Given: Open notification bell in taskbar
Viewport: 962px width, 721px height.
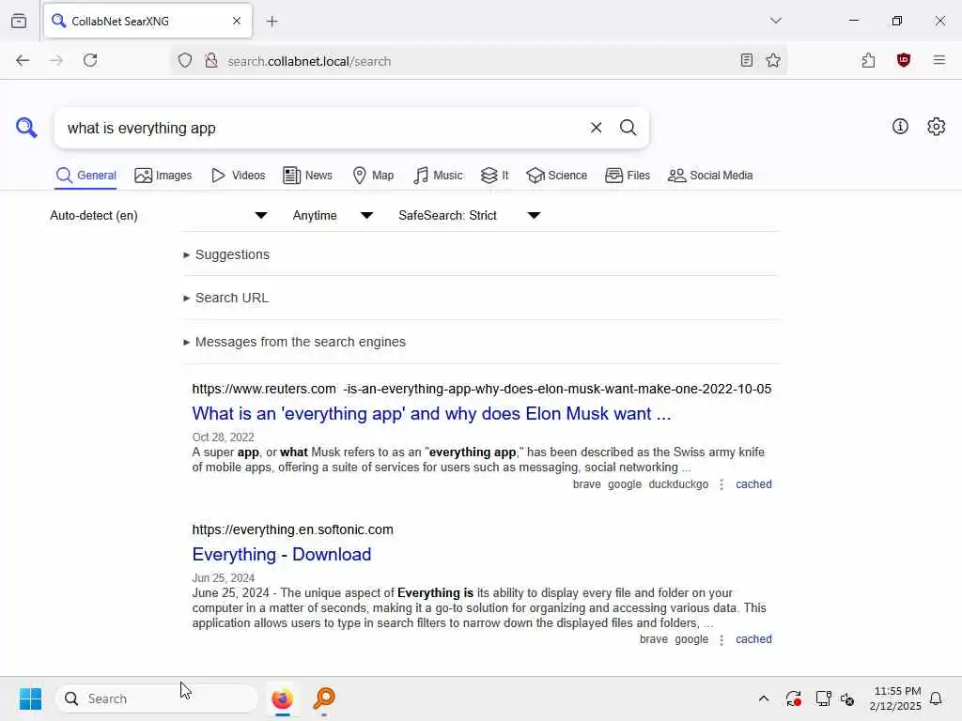Looking at the screenshot, I should pyautogui.click(x=936, y=698).
